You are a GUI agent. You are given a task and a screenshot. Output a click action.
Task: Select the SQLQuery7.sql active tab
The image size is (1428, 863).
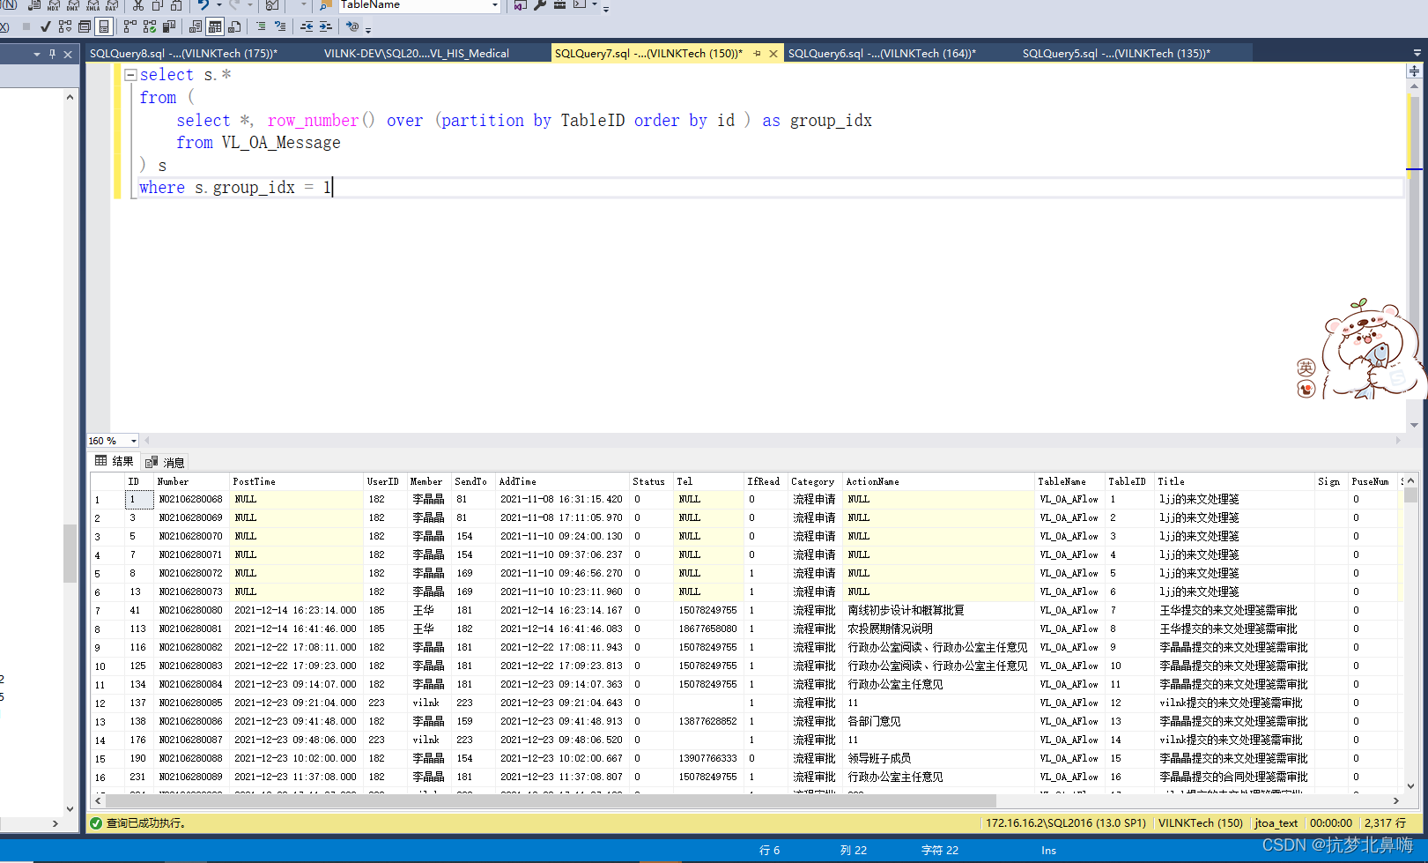(648, 53)
